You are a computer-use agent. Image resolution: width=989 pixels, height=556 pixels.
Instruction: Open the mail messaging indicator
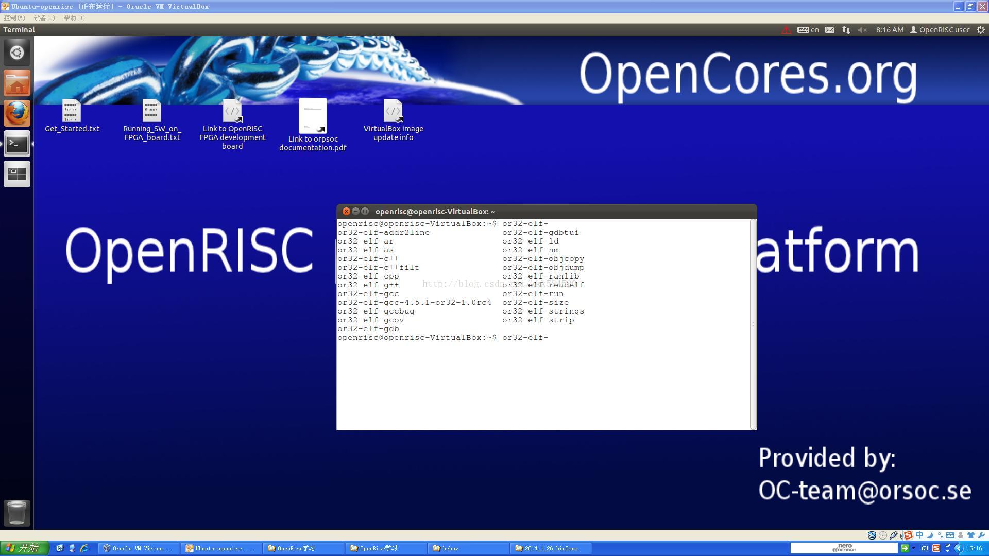click(x=830, y=30)
